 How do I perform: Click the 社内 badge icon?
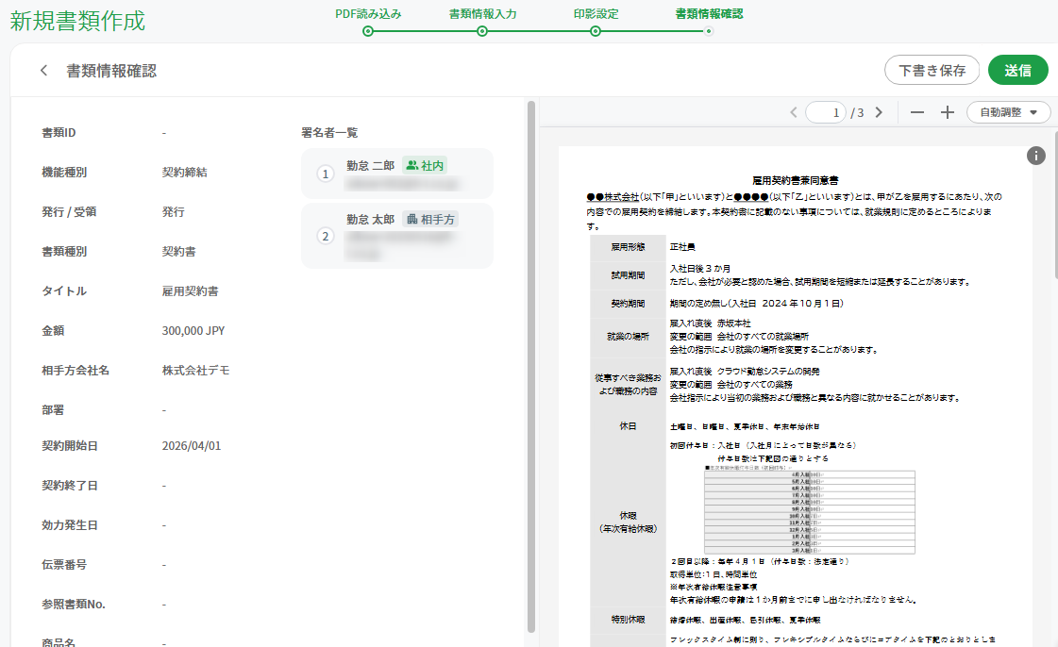[x=411, y=165]
